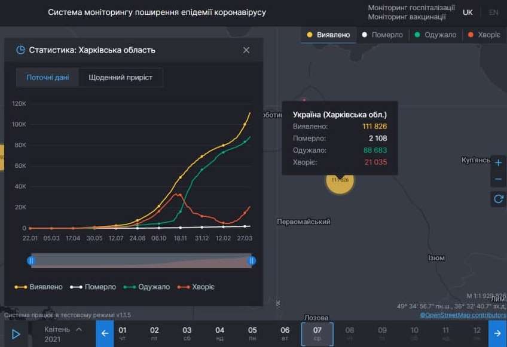This screenshot has width=507, height=347.
Task: Click the yellow 111 826 case marker on map
Action: click(340, 182)
